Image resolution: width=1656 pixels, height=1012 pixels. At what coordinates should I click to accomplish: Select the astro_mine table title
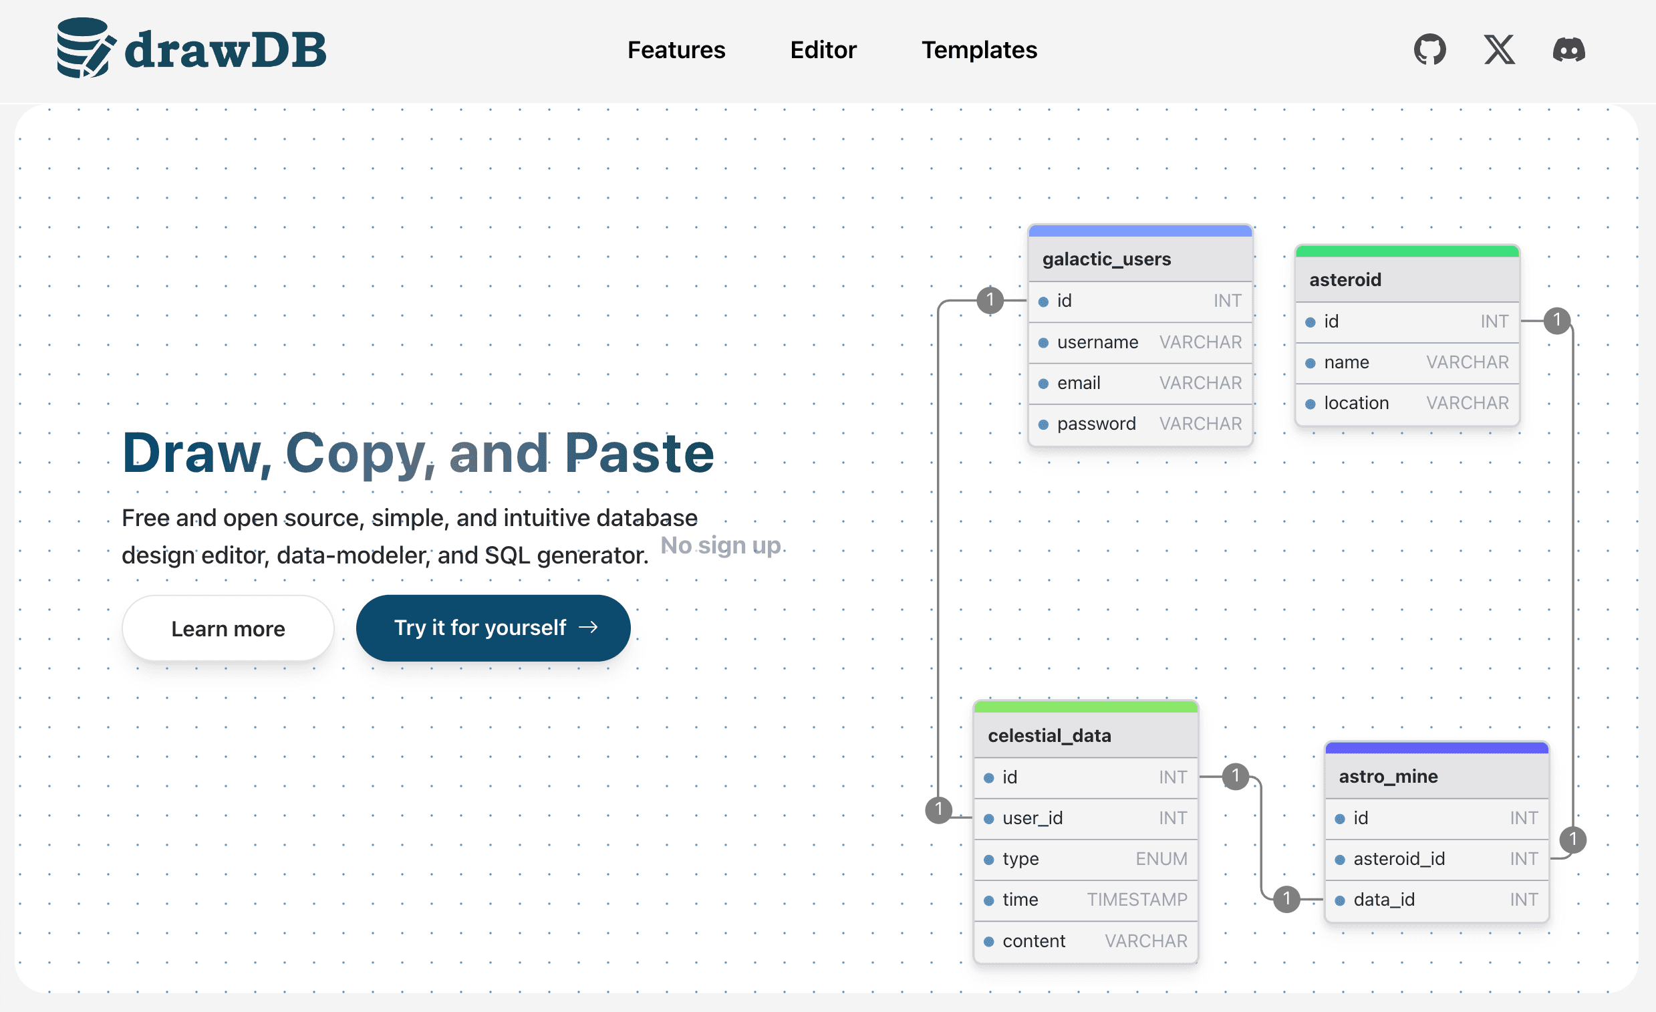(x=1388, y=776)
